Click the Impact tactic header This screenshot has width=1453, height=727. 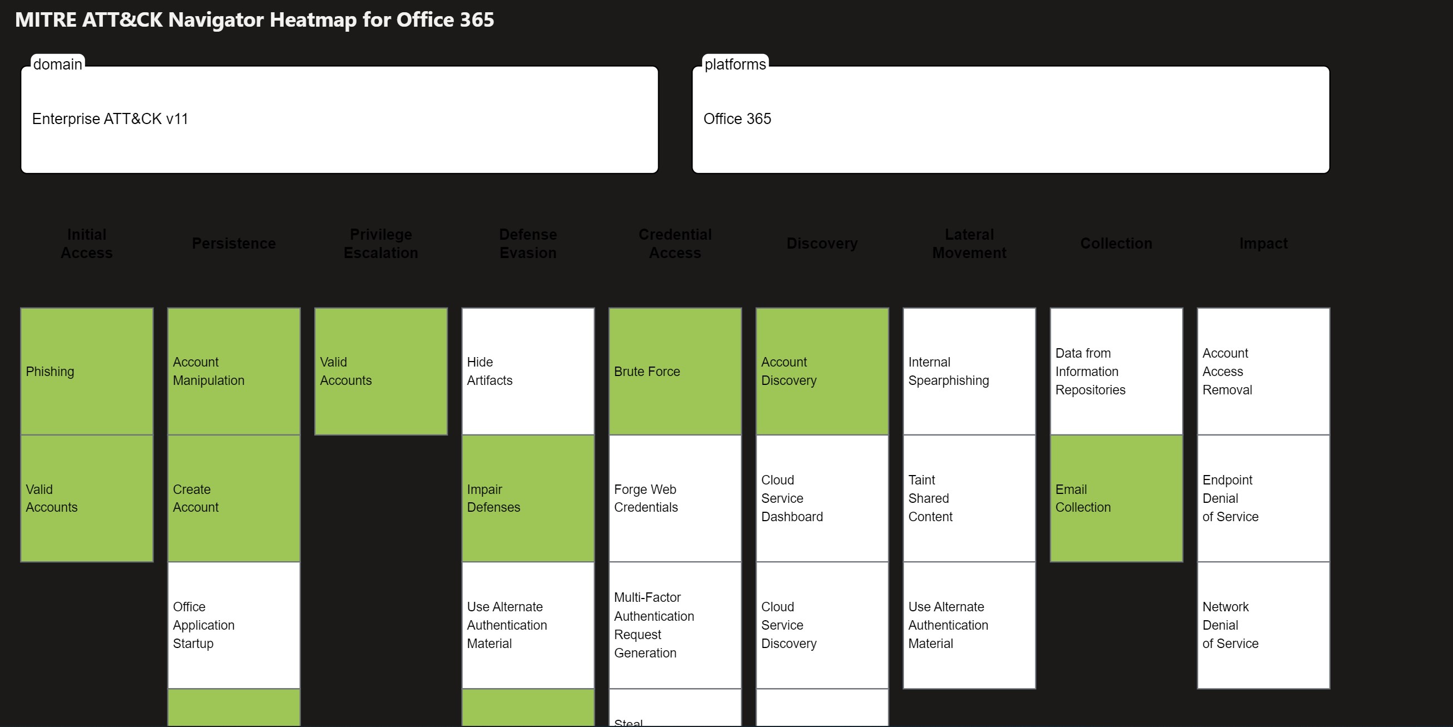tap(1263, 244)
